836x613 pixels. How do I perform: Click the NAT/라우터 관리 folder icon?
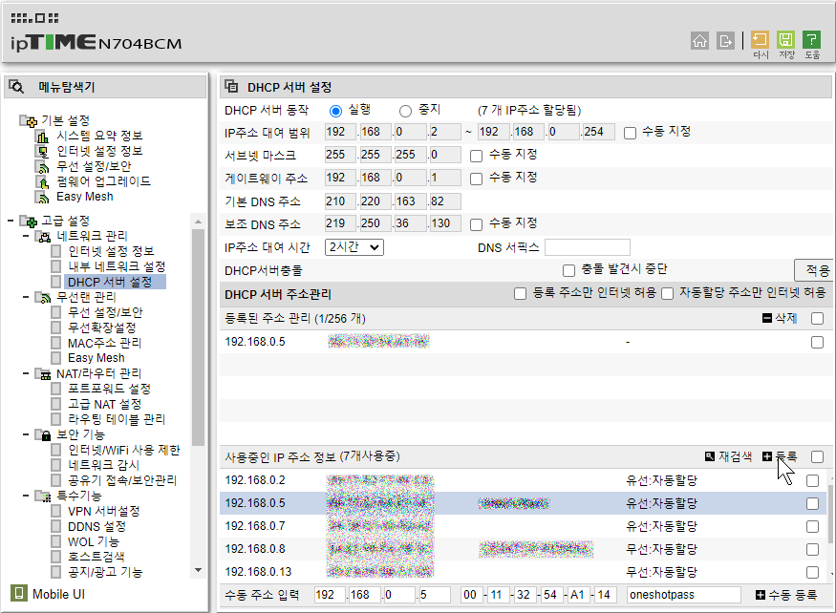point(43,373)
